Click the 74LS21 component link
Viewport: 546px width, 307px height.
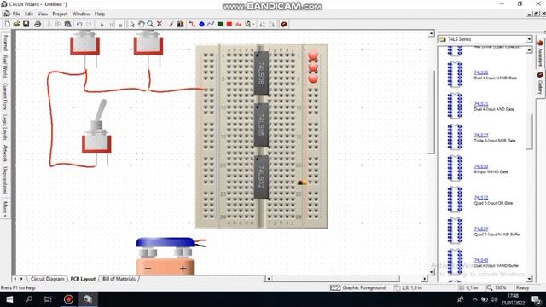481,104
